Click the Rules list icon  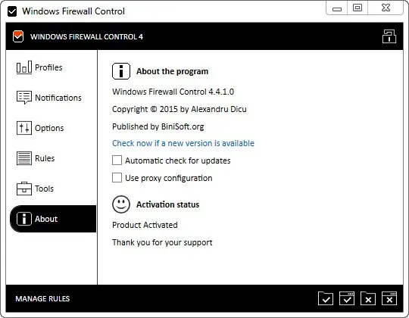click(x=24, y=158)
